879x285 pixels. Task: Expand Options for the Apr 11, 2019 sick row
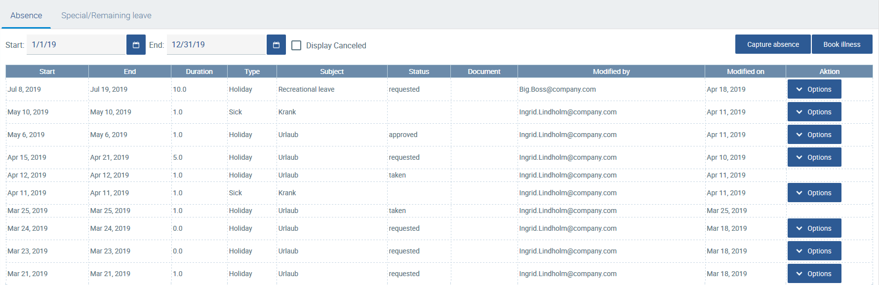814,193
